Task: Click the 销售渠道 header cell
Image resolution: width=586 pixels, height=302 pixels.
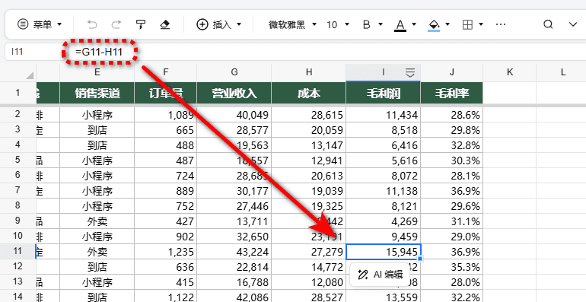Action: coord(97,93)
